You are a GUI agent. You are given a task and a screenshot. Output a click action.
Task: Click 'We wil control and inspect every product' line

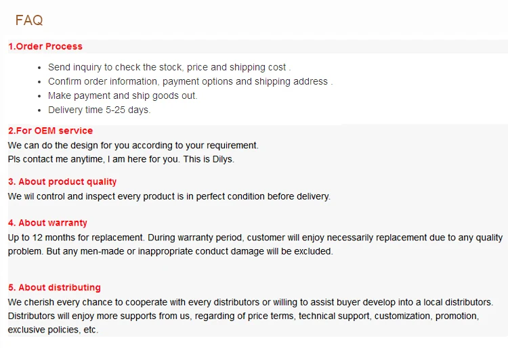pyautogui.click(x=169, y=197)
